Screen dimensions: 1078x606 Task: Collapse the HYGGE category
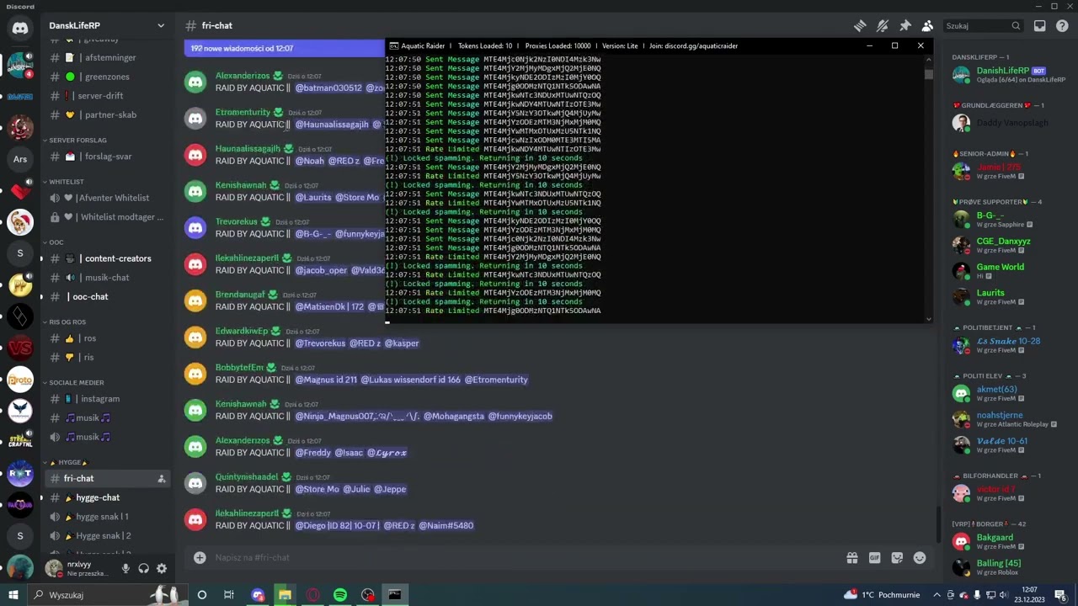coord(69,462)
